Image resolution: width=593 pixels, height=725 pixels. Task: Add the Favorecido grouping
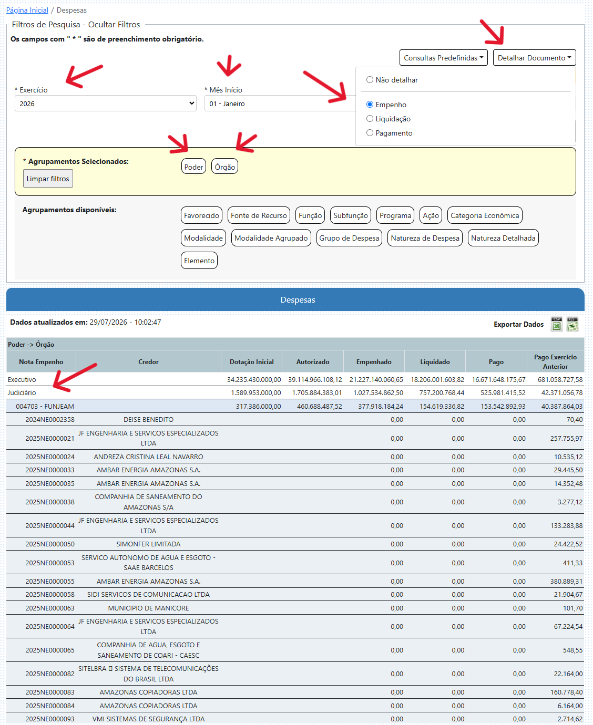coord(201,215)
